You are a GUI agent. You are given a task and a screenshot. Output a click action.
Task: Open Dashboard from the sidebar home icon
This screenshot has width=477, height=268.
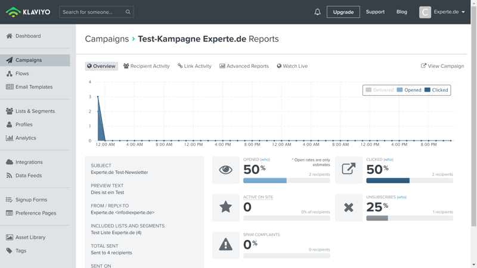pos(10,36)
